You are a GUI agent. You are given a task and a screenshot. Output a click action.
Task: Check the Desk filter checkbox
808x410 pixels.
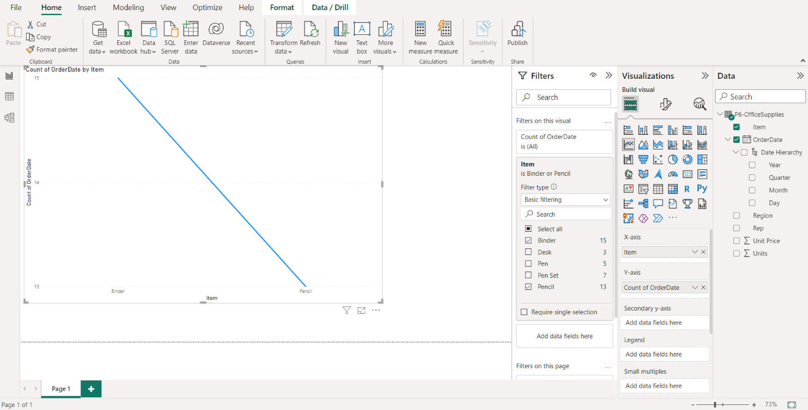click(528, 252)
